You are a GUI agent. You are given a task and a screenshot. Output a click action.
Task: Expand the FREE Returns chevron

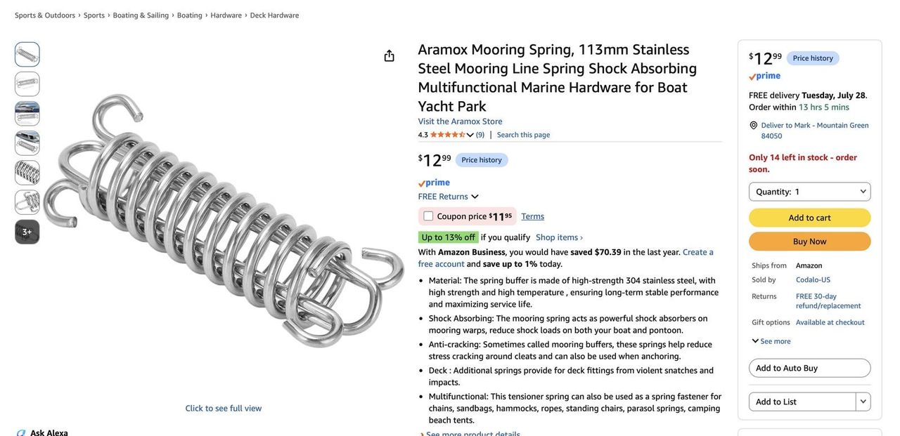(x=475, y=197)
